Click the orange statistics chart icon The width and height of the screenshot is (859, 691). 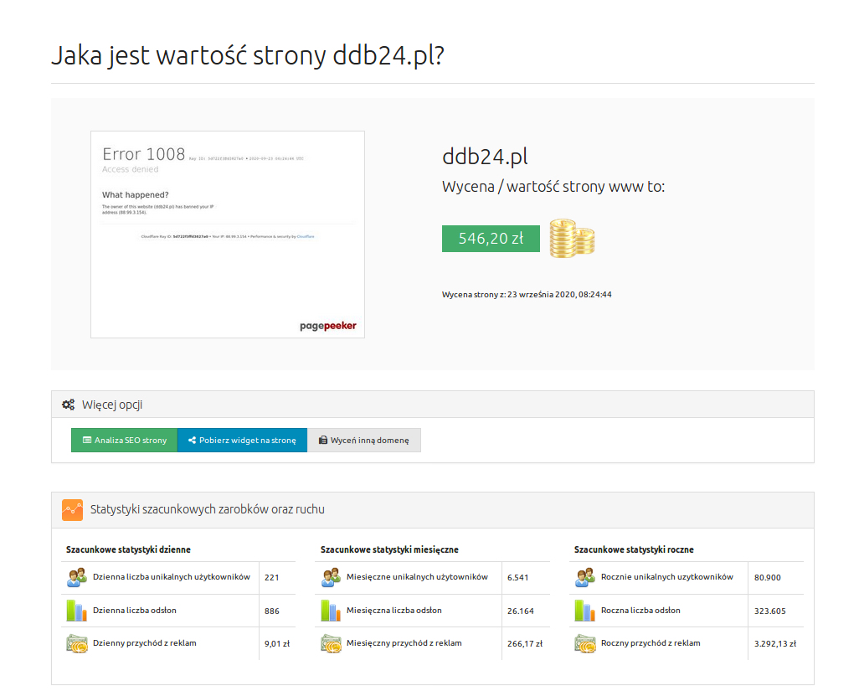click(73, 509)
